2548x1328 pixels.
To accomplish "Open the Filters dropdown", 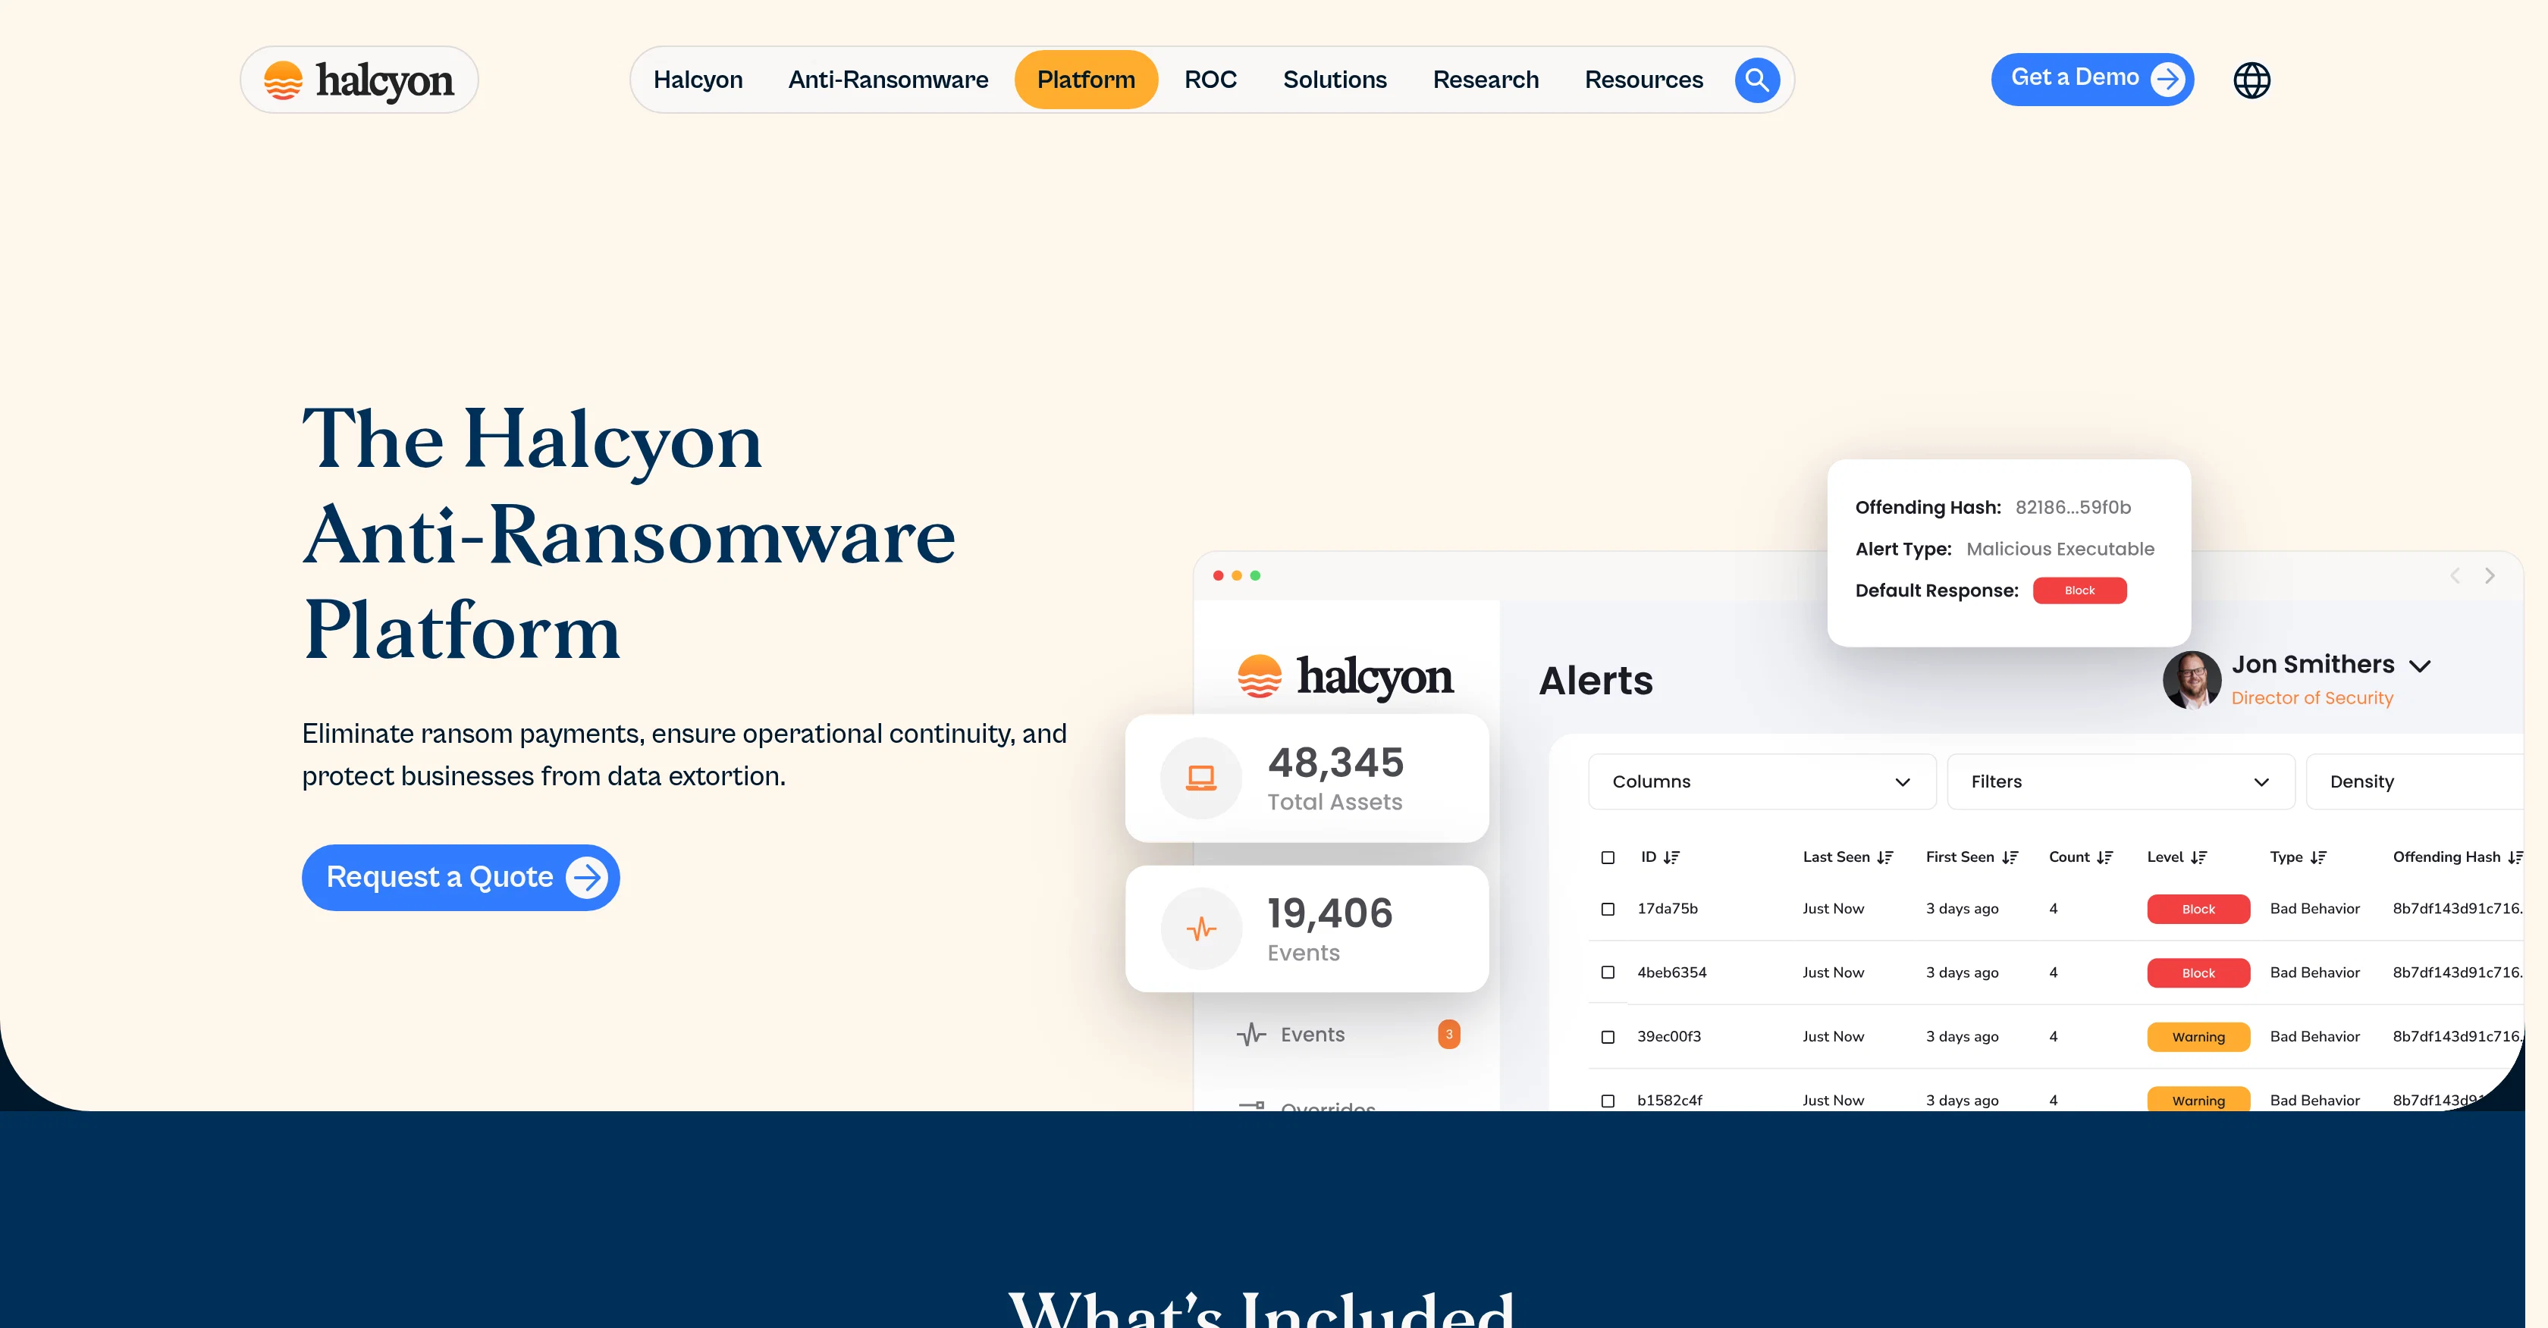I will tap(2121, 782).
